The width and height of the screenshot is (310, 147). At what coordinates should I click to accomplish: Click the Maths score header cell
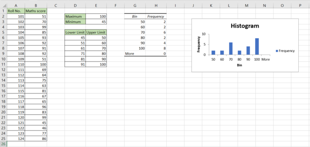36,11
